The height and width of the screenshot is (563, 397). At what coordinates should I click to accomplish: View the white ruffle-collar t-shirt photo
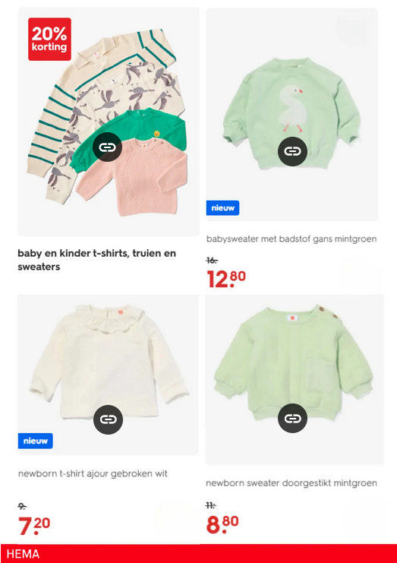click(108, 375)
